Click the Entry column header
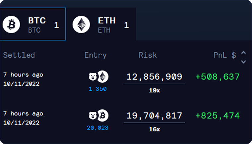Image resolution: width=252 pixels, height=144 pixels. pos(95,55)
